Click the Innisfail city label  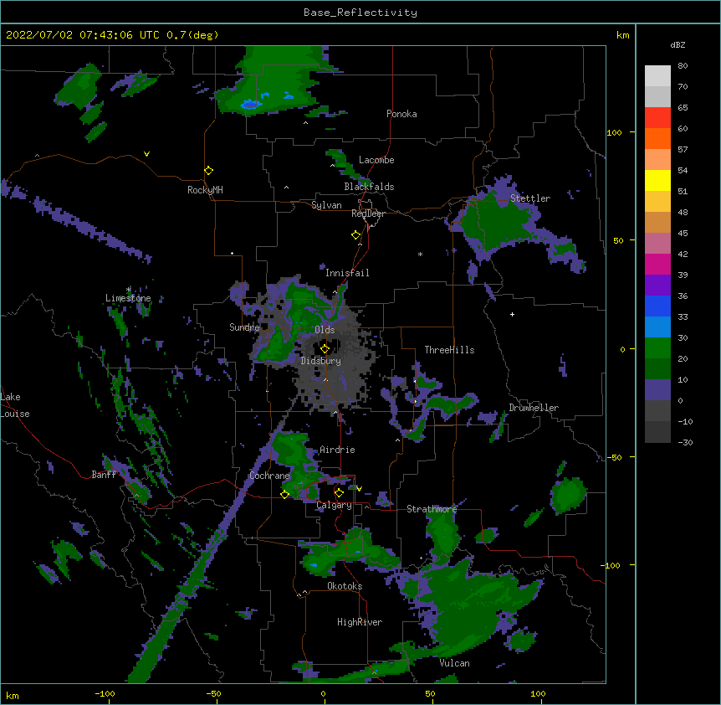pyautogui.click(x=347, y=273)
